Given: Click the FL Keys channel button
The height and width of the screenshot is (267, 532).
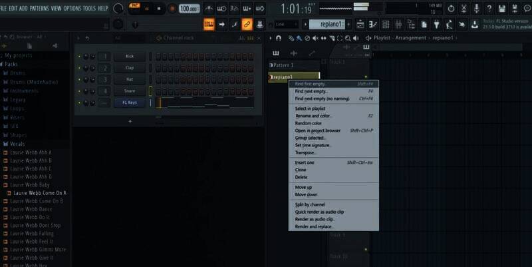Looking at the screenshot, I should (129, 103).
